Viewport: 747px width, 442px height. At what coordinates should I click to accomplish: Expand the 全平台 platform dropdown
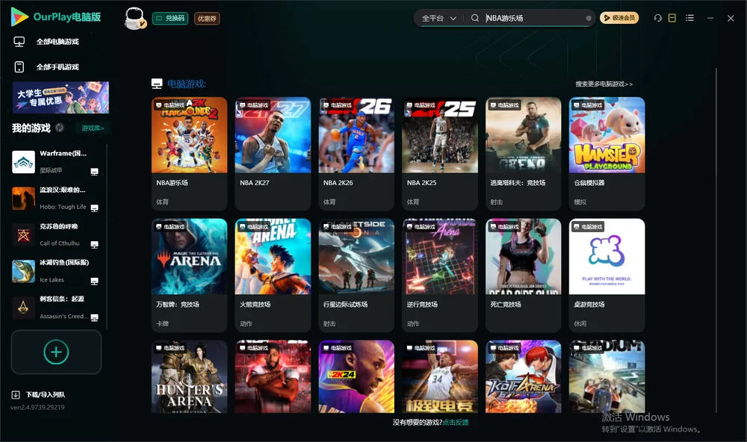pos(438,18)
